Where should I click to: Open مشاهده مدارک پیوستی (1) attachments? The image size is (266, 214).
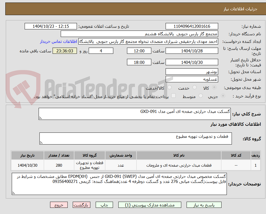point(150,205)
